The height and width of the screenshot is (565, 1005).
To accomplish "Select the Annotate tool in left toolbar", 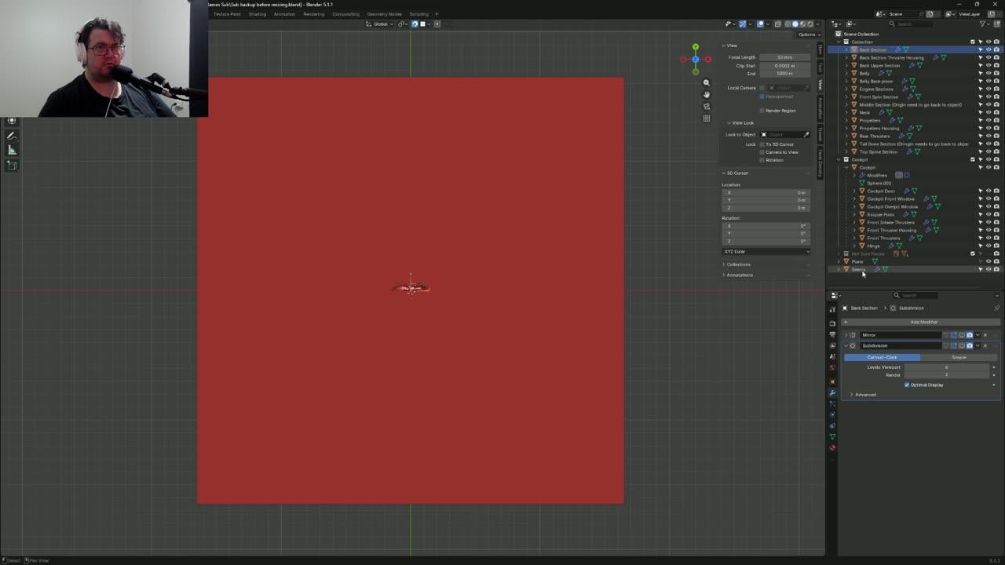I will click(12, 136).
